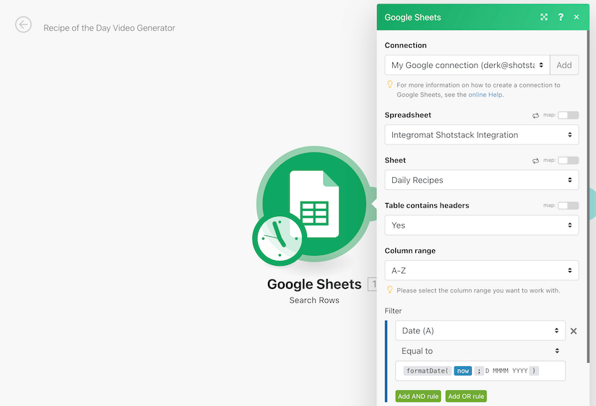Click the formatDate filter value field
The width and height of the screenshot is (596, 406).
coord(480,371)
